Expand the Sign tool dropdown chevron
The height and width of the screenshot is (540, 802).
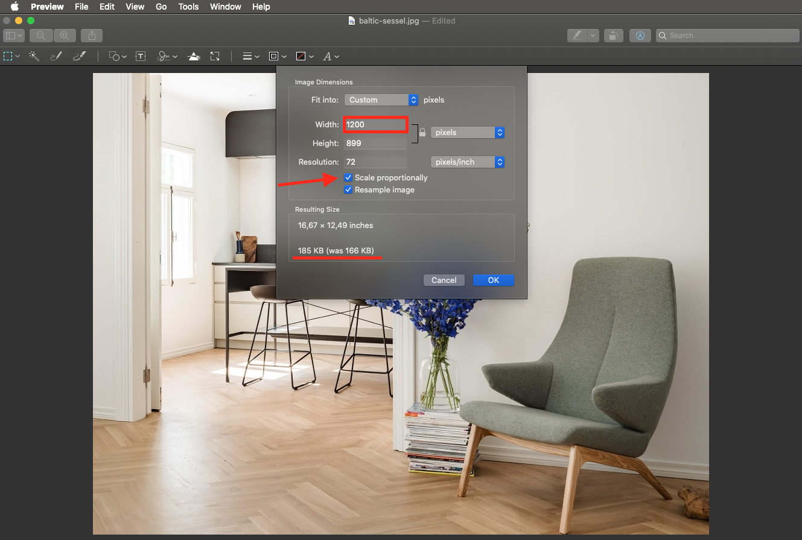tap(175, 57)
